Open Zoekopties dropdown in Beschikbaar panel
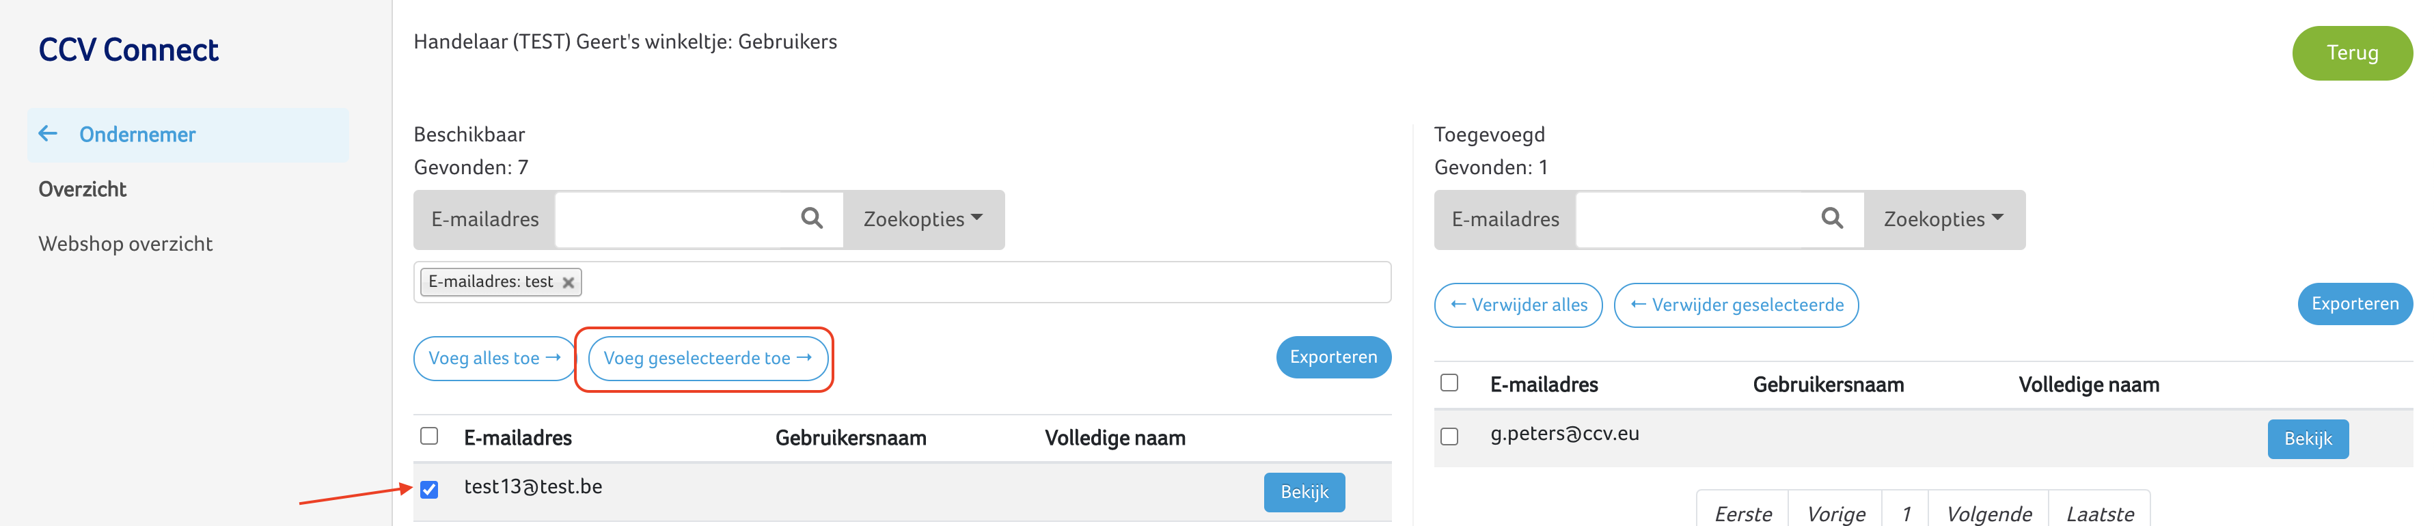 click(x=922, y=219)
